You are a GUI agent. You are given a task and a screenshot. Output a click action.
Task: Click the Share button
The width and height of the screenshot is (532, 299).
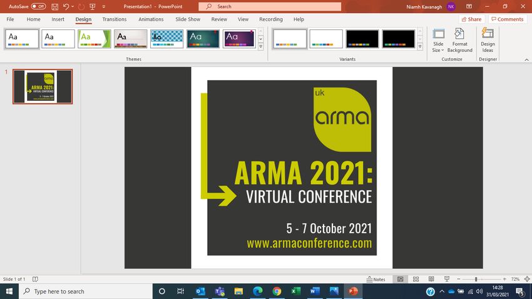point(471,19)
